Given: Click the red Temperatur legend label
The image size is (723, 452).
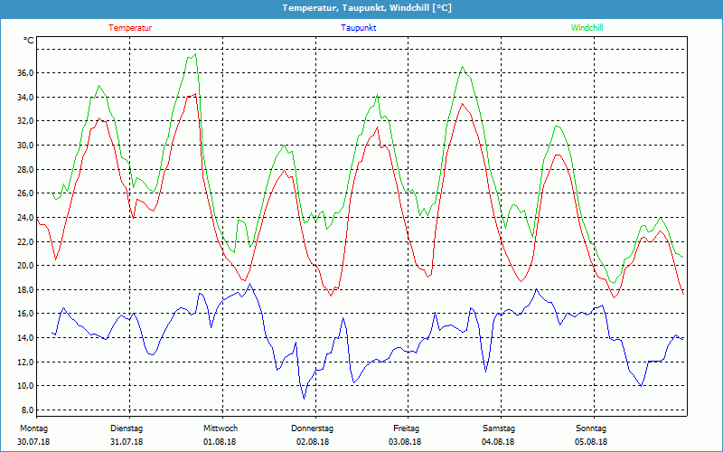Looking at the screenshot, I should coord(130,28).
